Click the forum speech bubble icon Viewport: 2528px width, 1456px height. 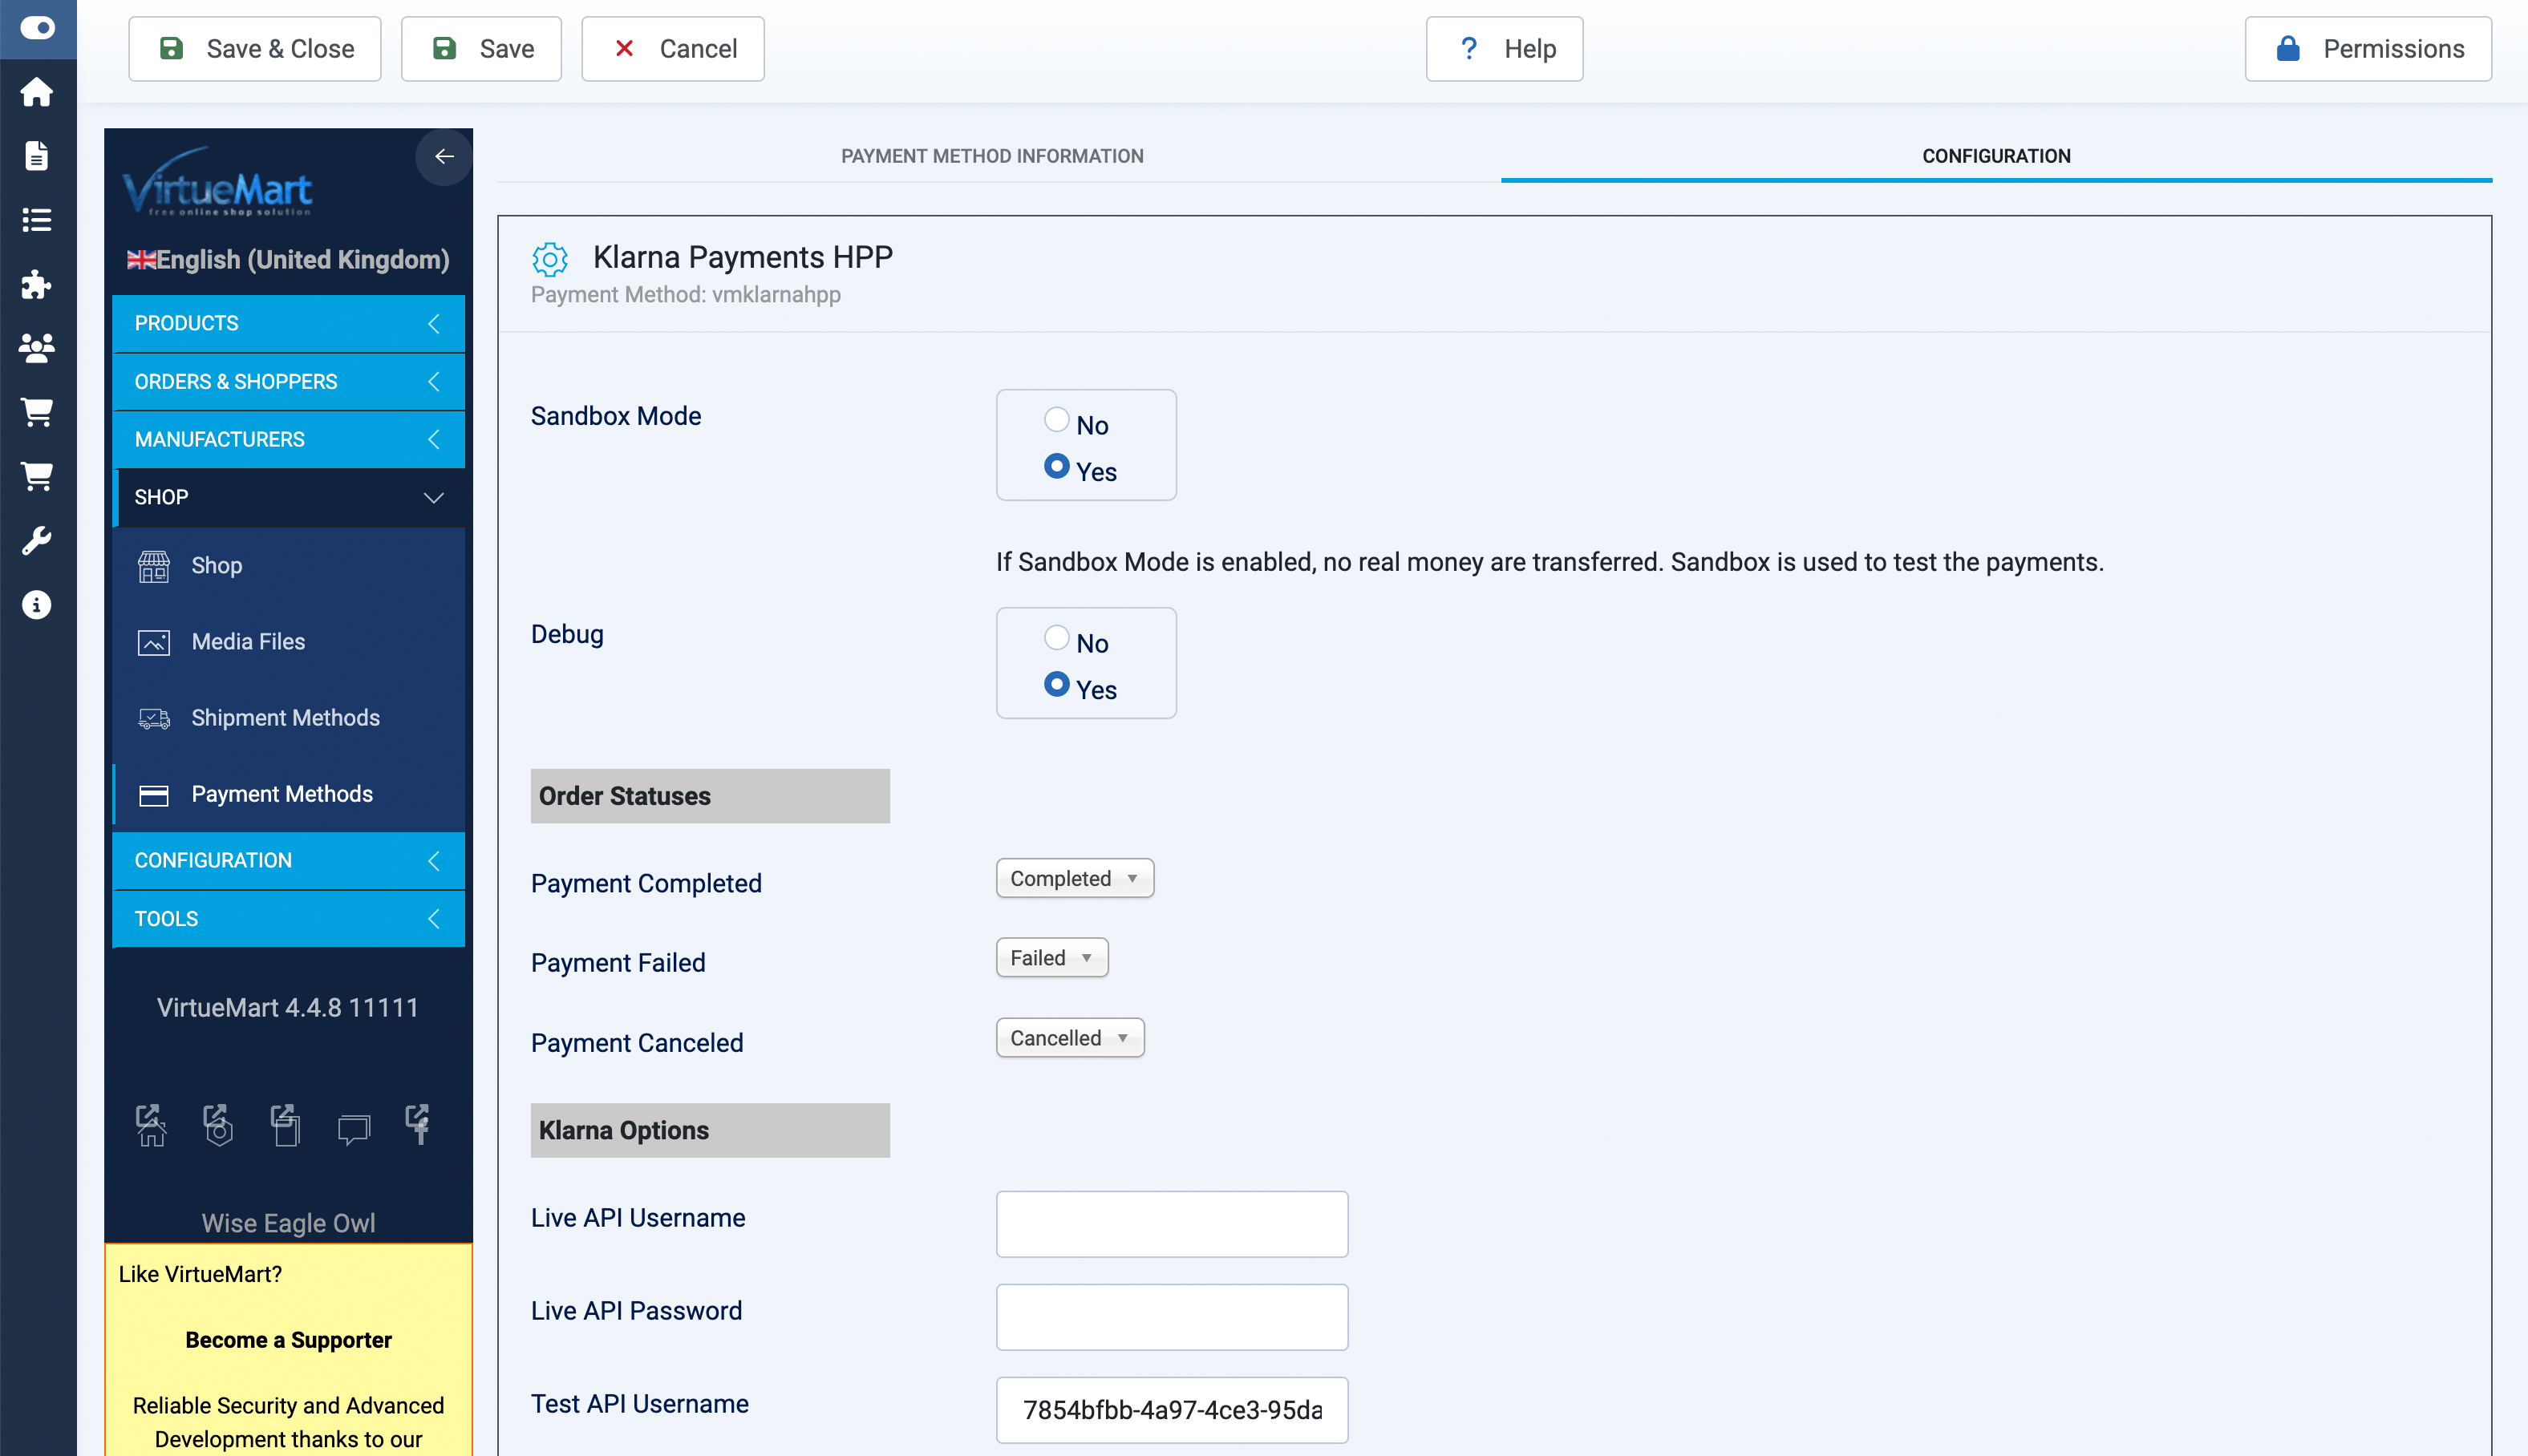[x=354, y=1129]
